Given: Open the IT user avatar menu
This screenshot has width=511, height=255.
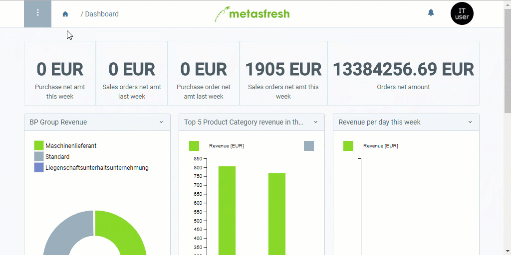Looking at the screenshot, I should point(462,13).
